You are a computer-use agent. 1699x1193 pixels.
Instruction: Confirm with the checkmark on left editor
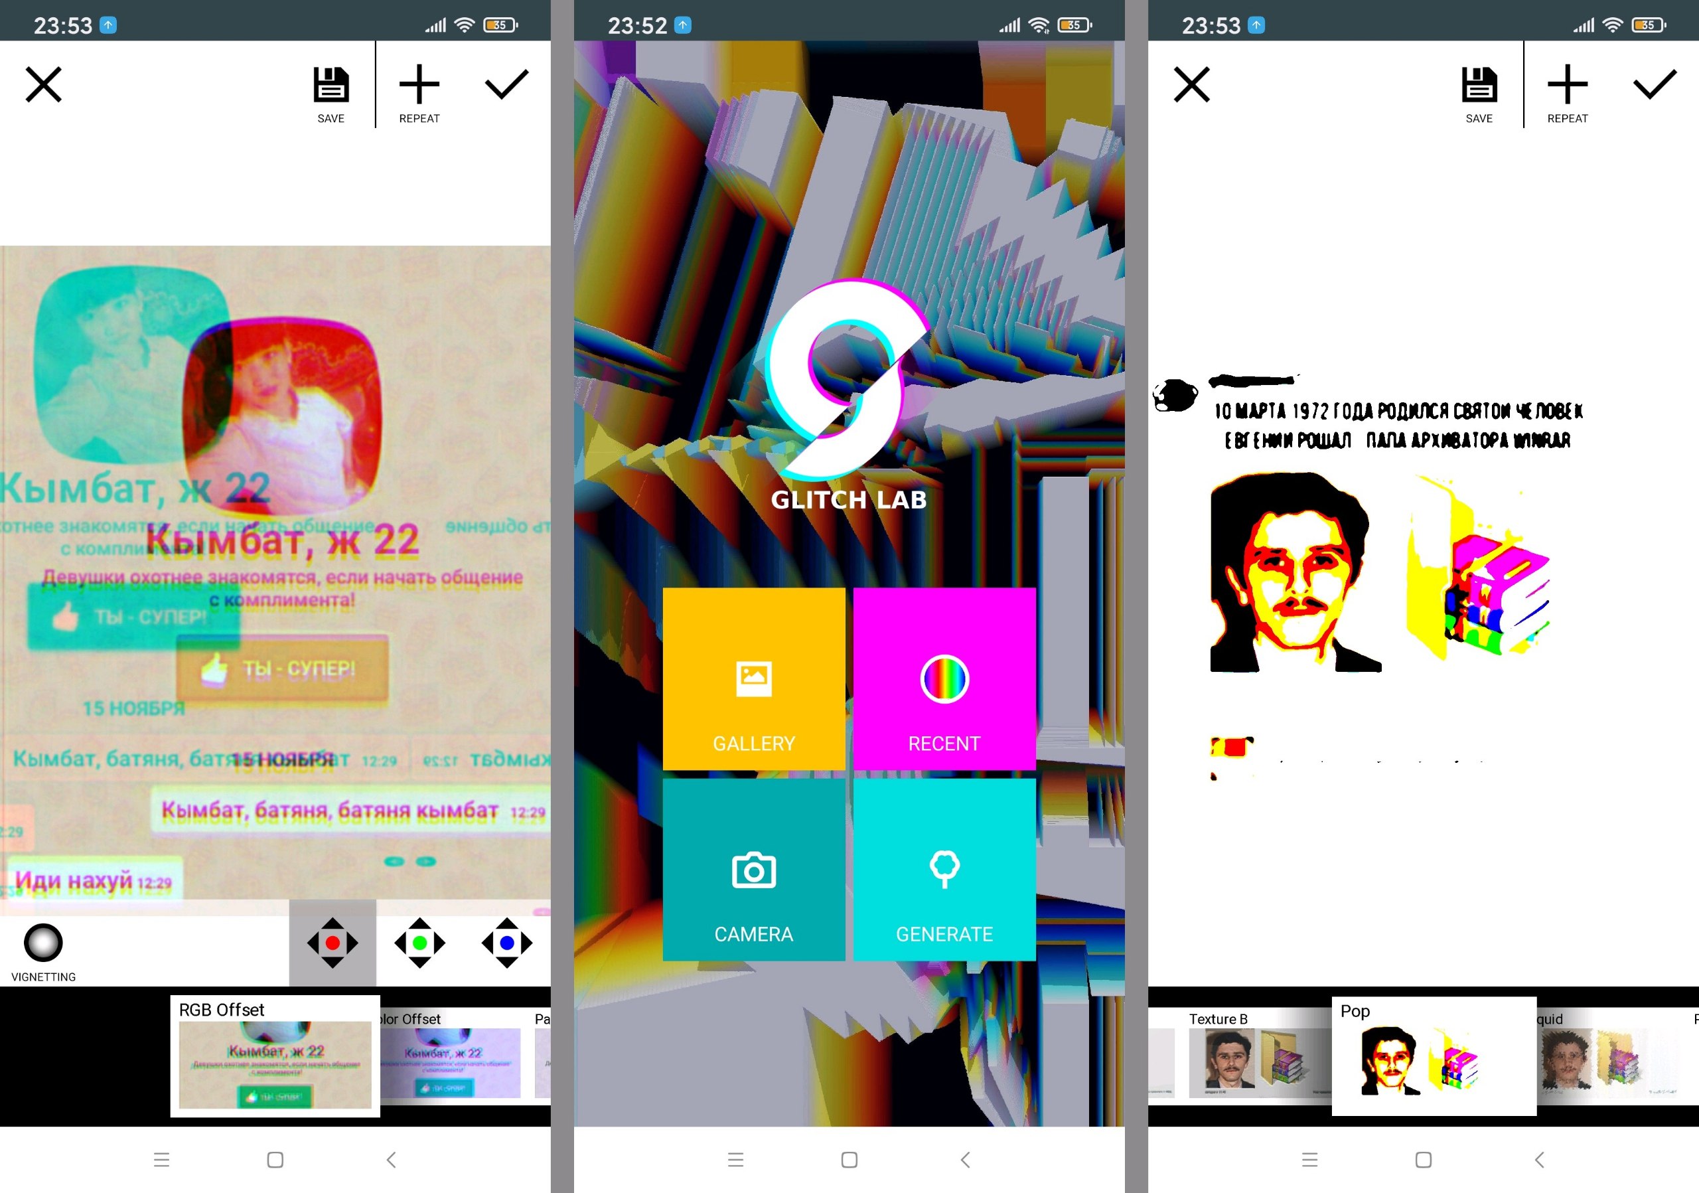click(506, 84)
